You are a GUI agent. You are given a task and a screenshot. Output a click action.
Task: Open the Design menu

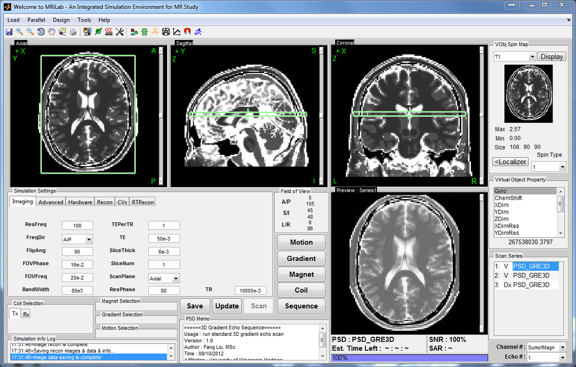[61, 20]
